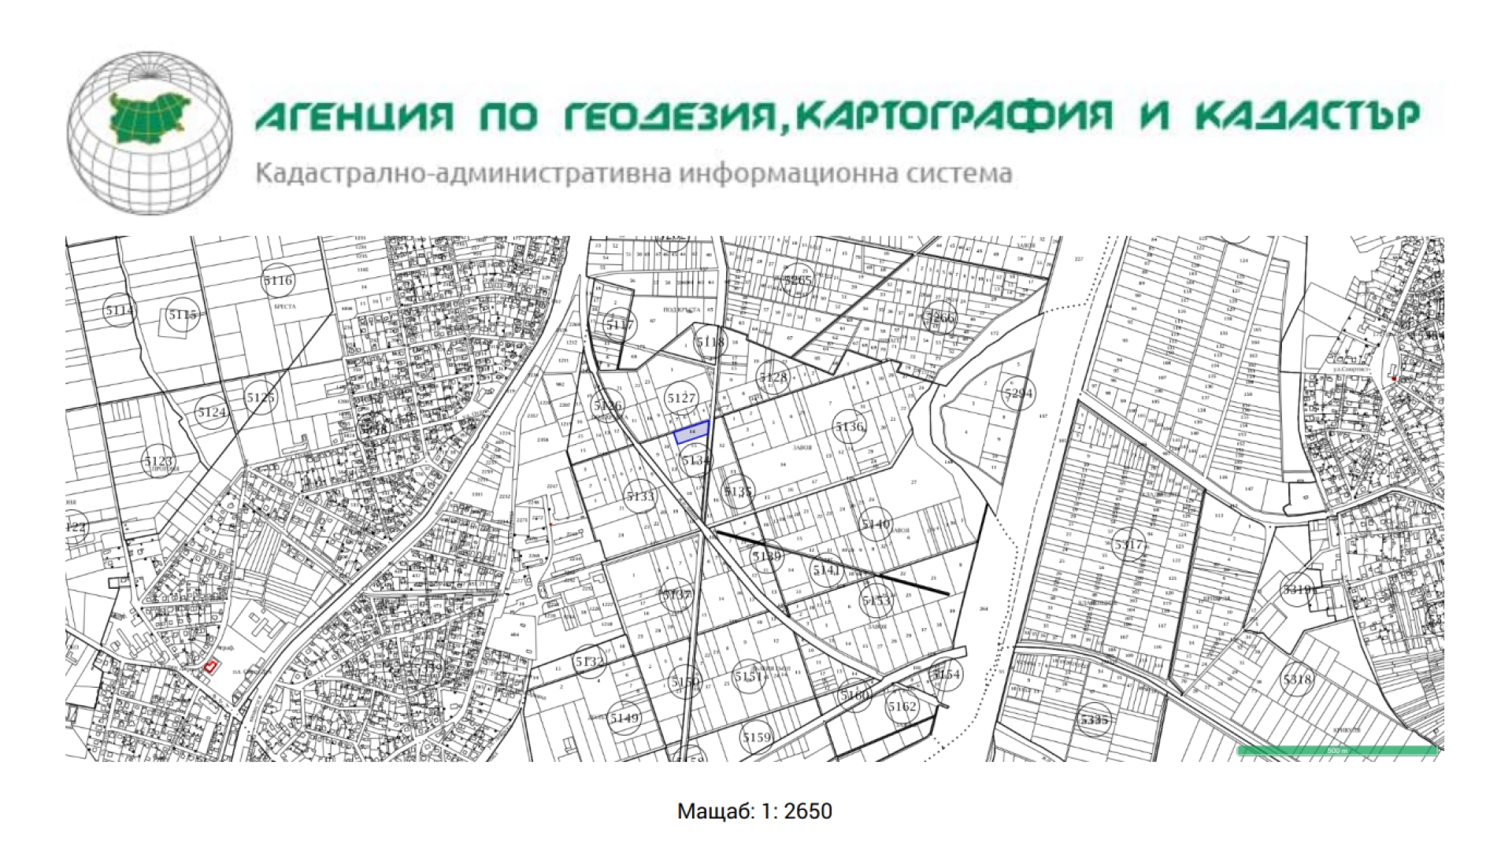This screenshot has height=850, width=1512.
Task: Click the green 500 m scale bar
Action: 1337,751
